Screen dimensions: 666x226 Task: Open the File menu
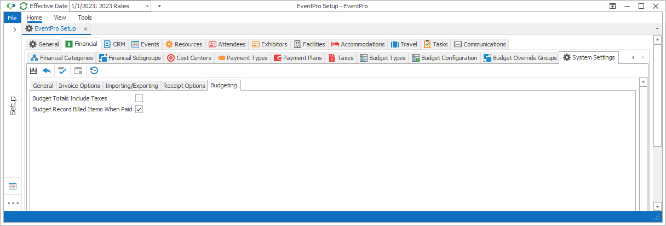12,17
